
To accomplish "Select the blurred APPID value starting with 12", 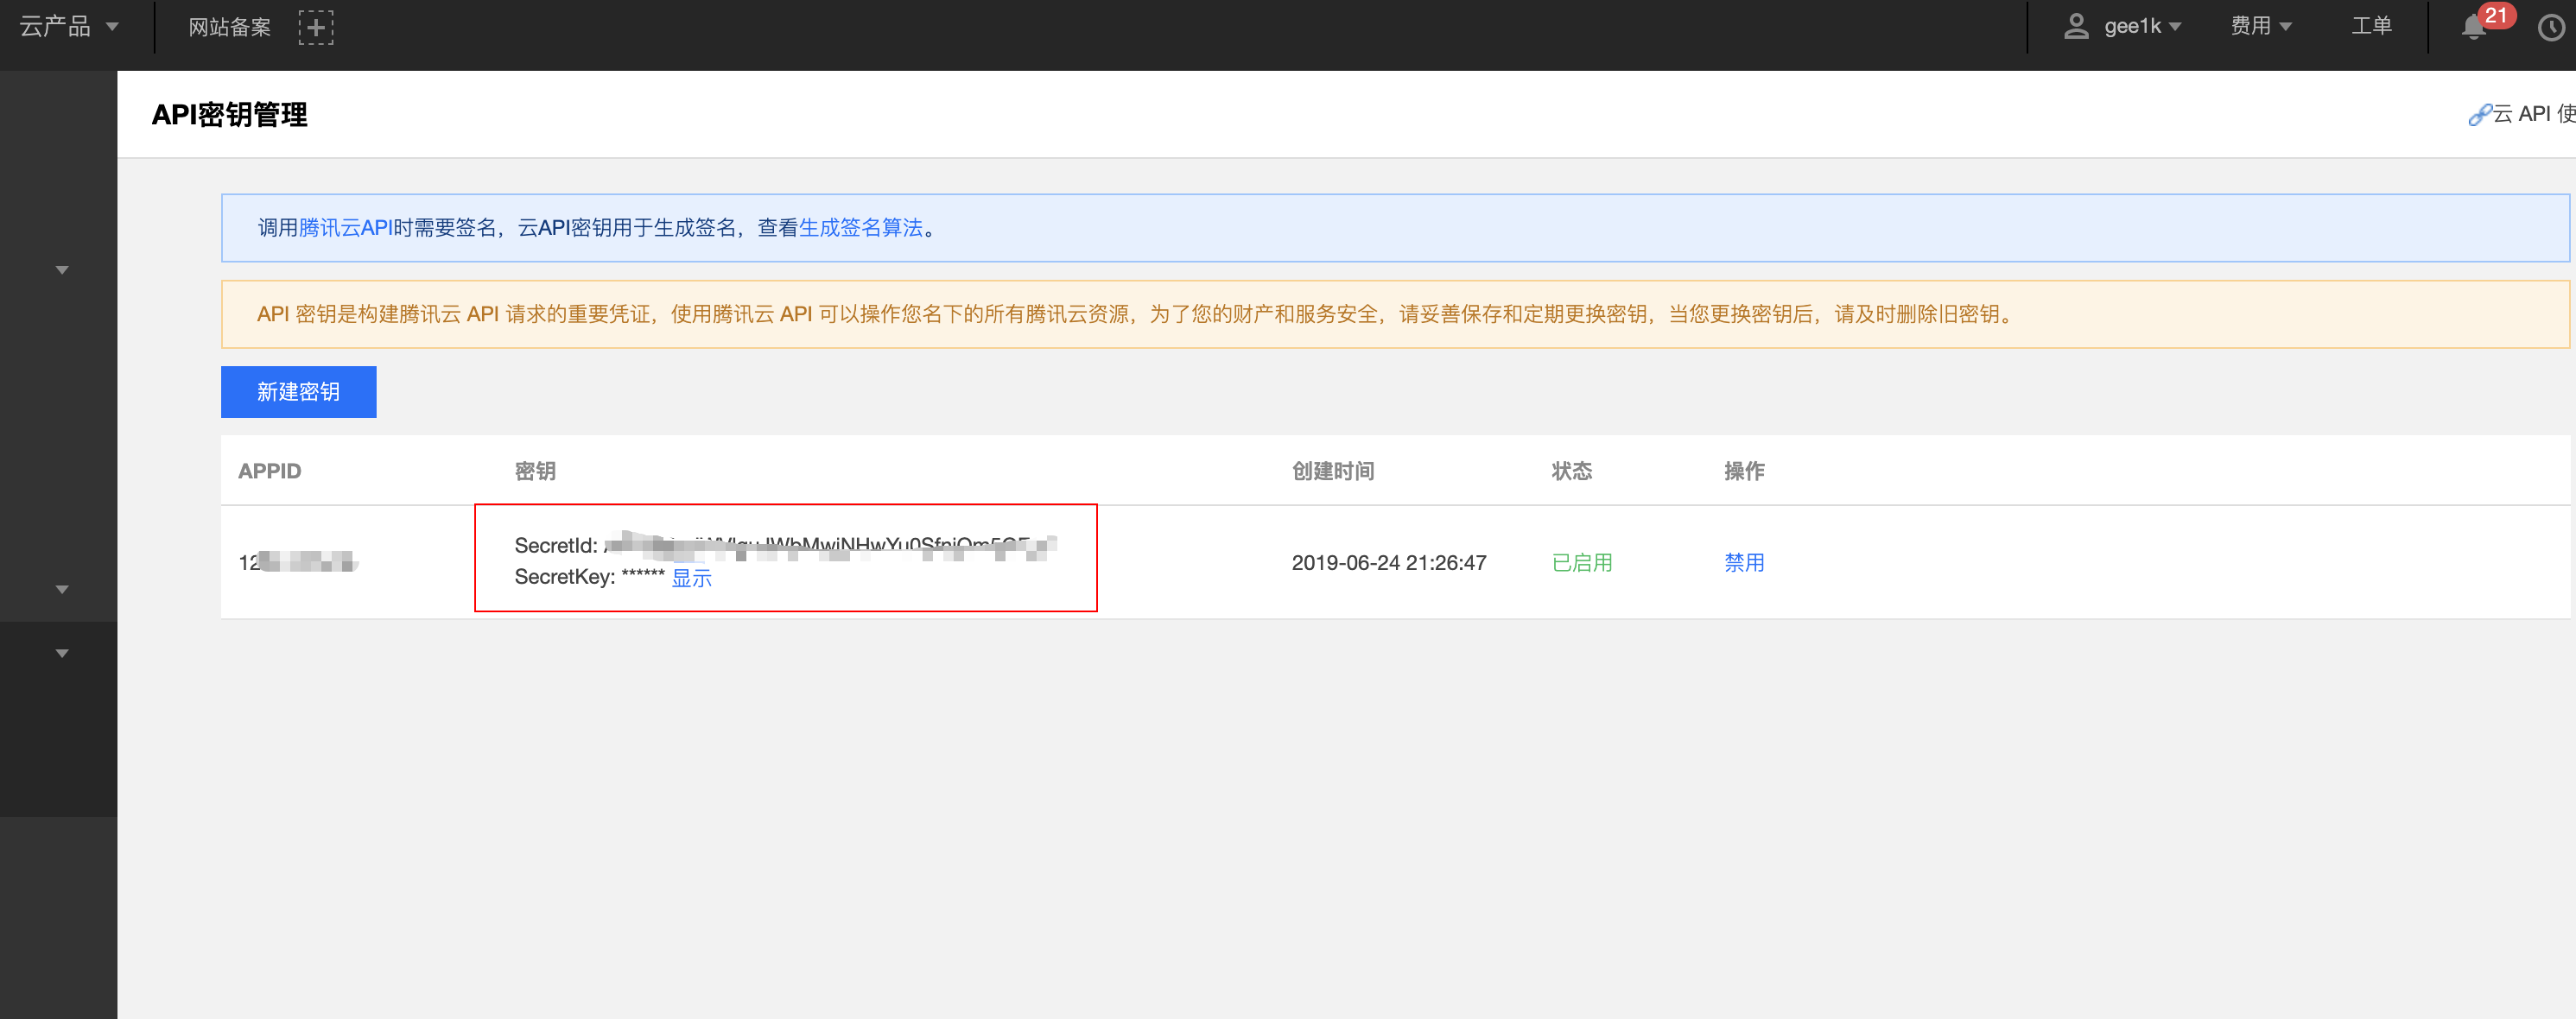I will tap(298, 562).
